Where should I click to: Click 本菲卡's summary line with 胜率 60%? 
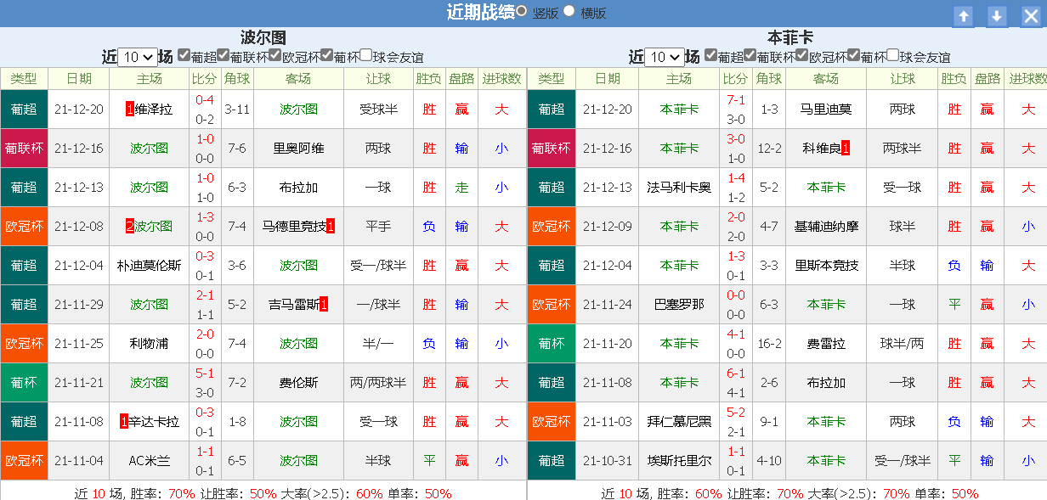tap(790, 493)
